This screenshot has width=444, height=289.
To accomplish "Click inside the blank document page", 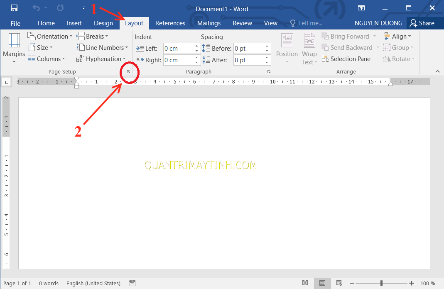I will pos(224,183).
